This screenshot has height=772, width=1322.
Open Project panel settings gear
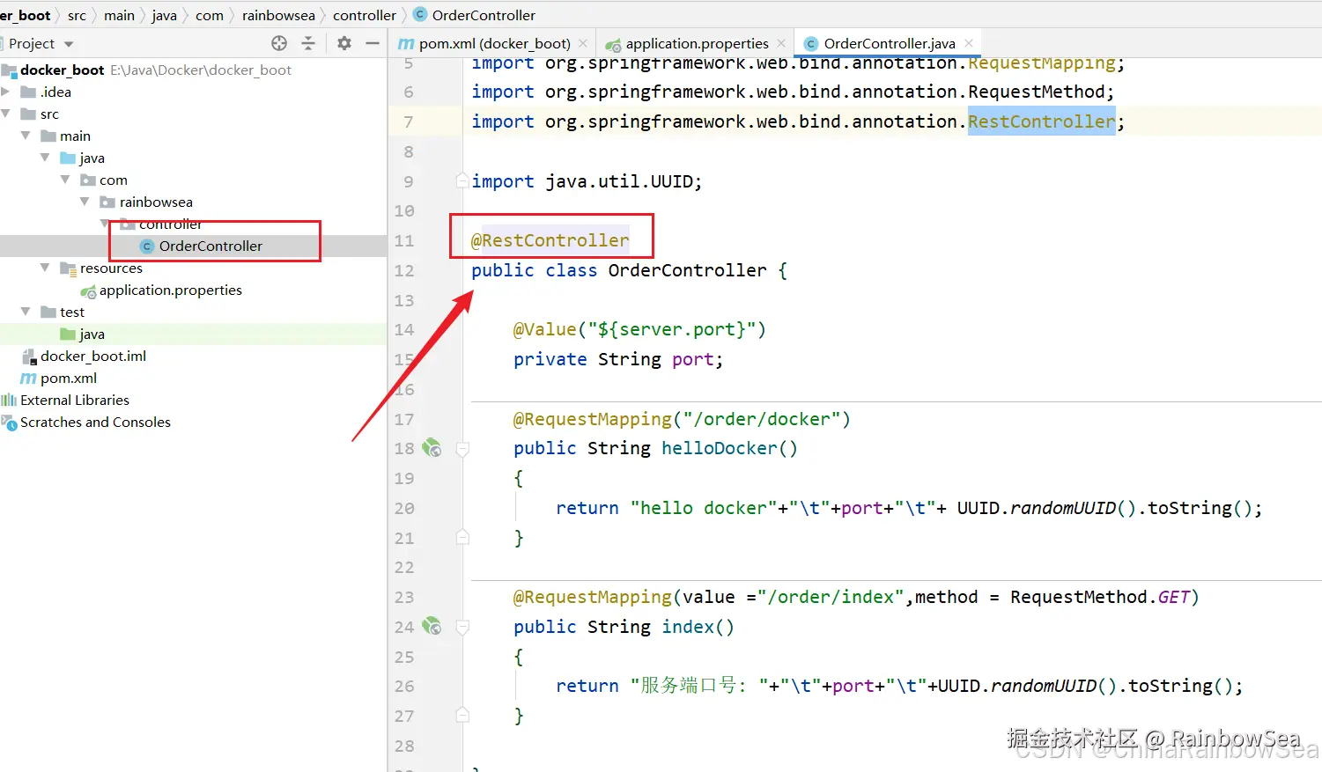(x=344, y=43)
